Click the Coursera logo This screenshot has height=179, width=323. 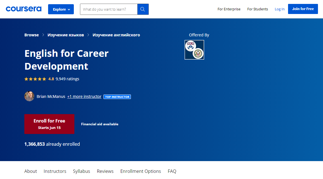tap(23, 9)
